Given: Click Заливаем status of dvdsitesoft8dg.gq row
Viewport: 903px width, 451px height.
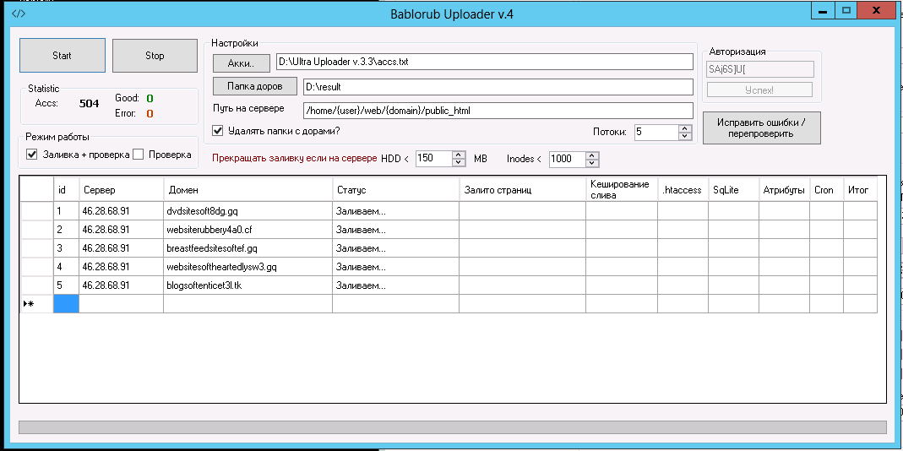Looking at the screenshot, I should [x=395, y=211].
